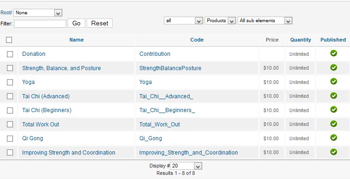Toggle published icon for Tai Chi (Beginners)
350x179 pixels.
point(333,110)
